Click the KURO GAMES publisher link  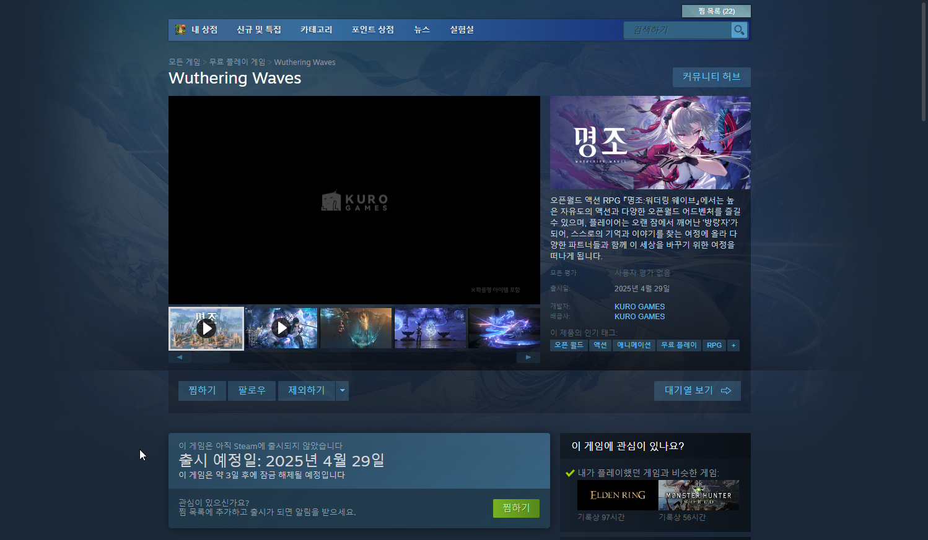point(639,316)
